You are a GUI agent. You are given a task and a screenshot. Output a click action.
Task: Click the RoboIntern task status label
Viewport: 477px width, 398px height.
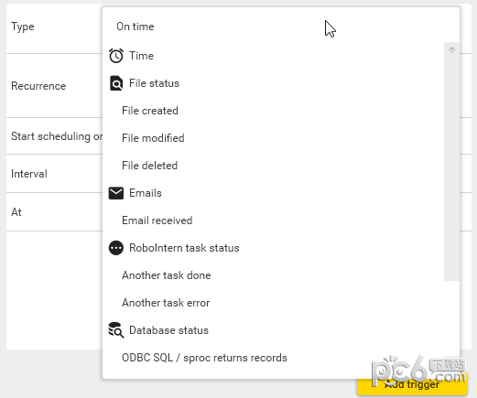(x=184, y=248)
